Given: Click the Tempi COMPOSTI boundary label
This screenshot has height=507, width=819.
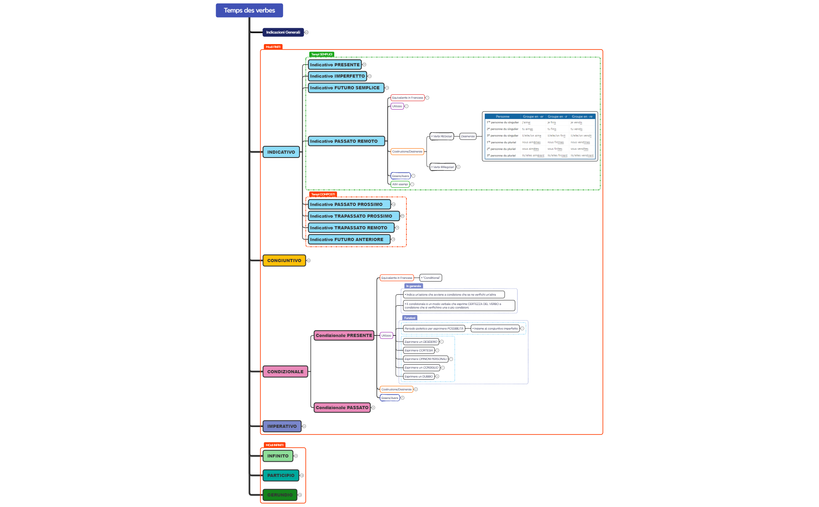Looking at the screenshot, I should pyautogui.click(x=323, y=194).
